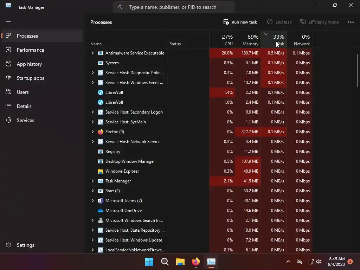Click the Firefox process icon
The image size is (360, 270).
[x=100, y=132]
